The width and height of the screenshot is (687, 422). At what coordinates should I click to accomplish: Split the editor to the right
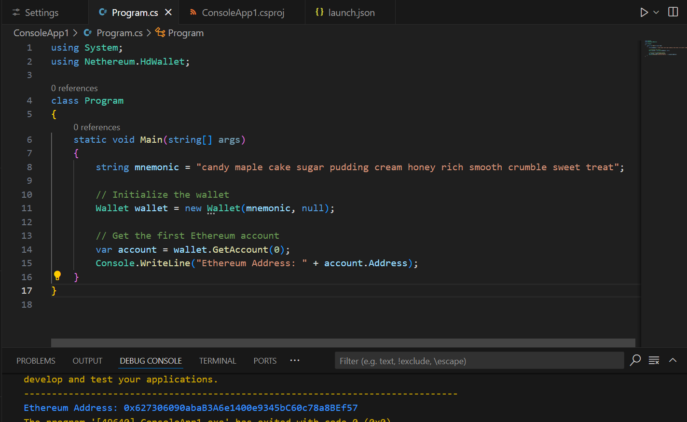673,12
